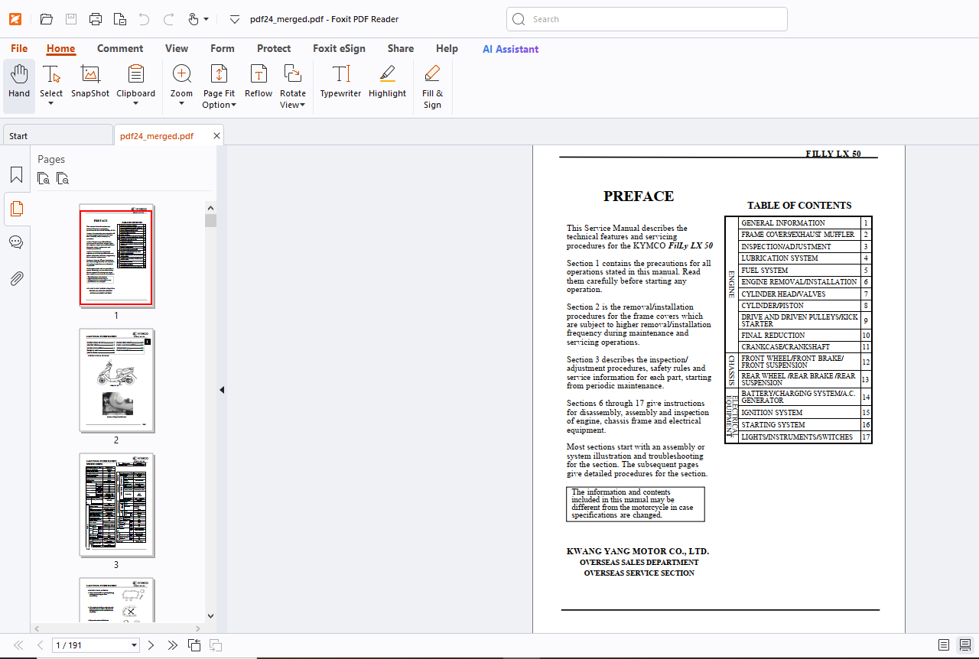Switch to the View ribbon tab
979x659 pixels.
[x=177, y=48]
